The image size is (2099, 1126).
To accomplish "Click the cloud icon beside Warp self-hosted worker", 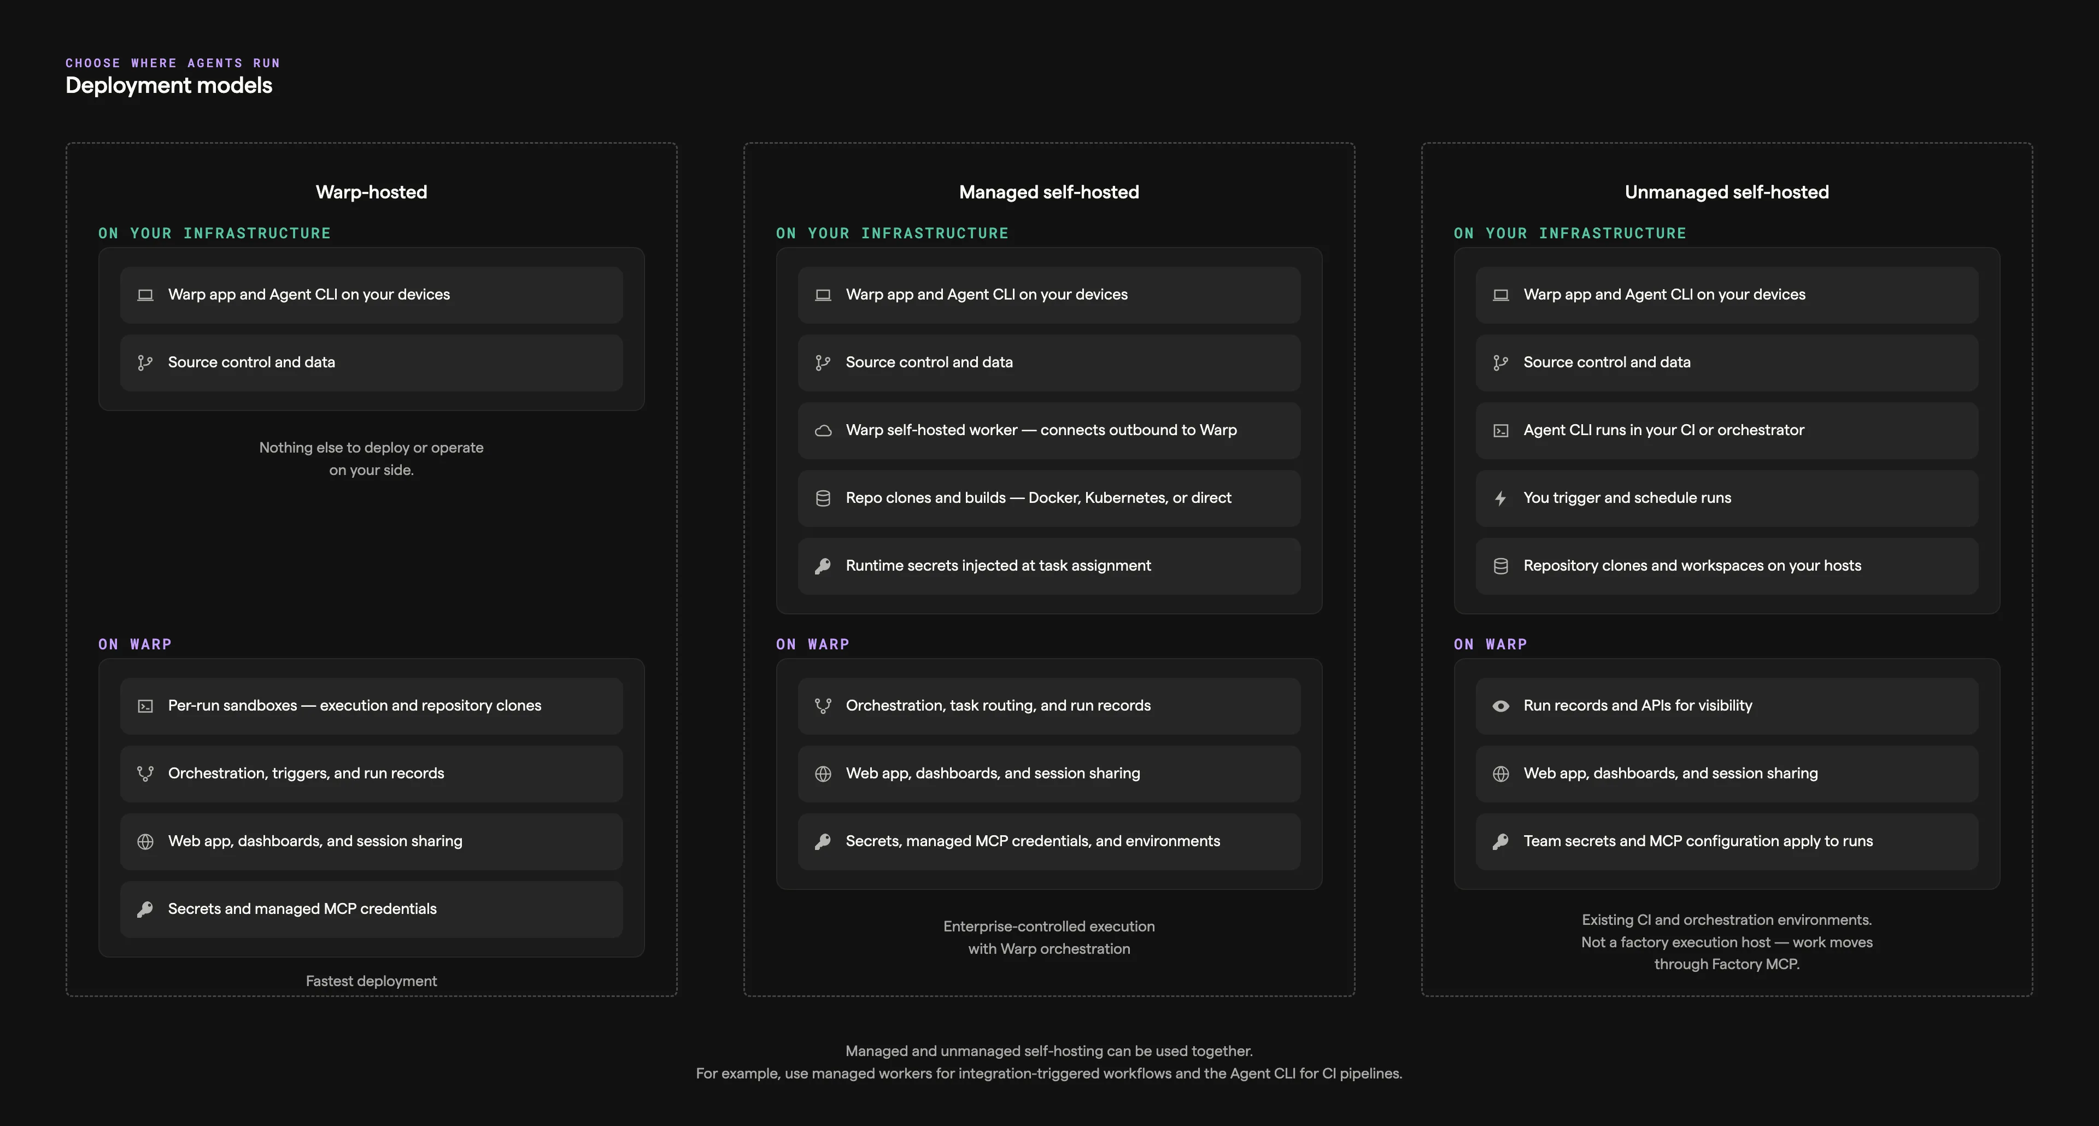I will [x=823, y=430].
